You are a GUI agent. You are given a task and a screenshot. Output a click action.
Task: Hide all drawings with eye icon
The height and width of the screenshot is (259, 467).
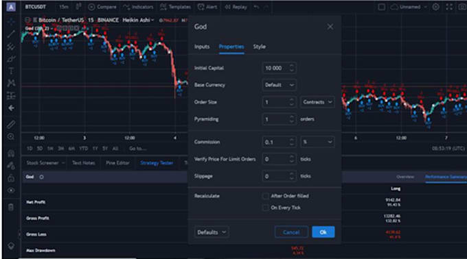point(11,190)
